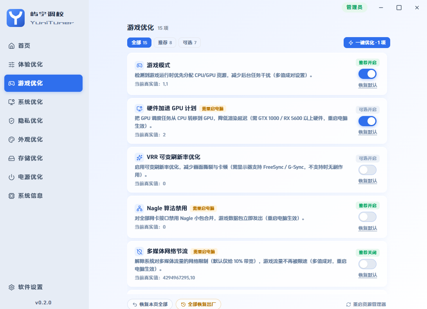The width and height of the screenshot is (427, 309).
Task: Click 恢复默认 for Nagle 算法禁用
Action: tap(368, 228)
